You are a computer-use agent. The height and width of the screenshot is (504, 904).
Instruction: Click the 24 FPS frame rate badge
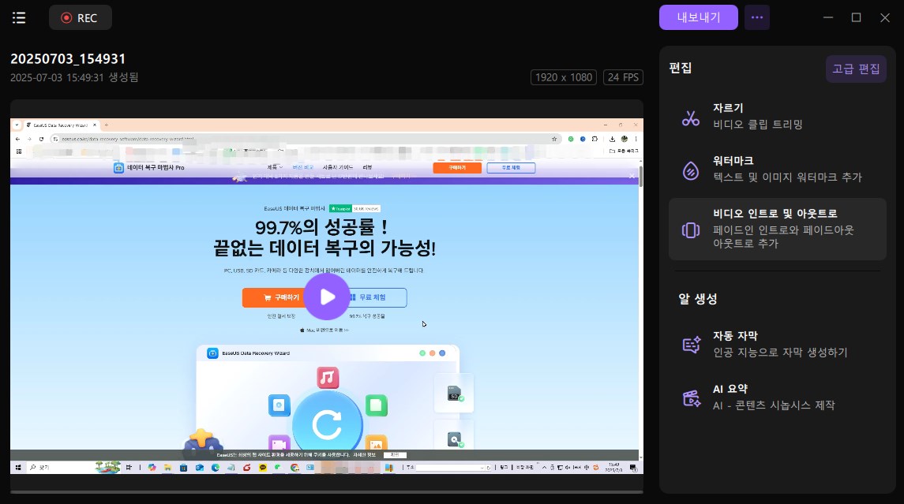(623, 77)
